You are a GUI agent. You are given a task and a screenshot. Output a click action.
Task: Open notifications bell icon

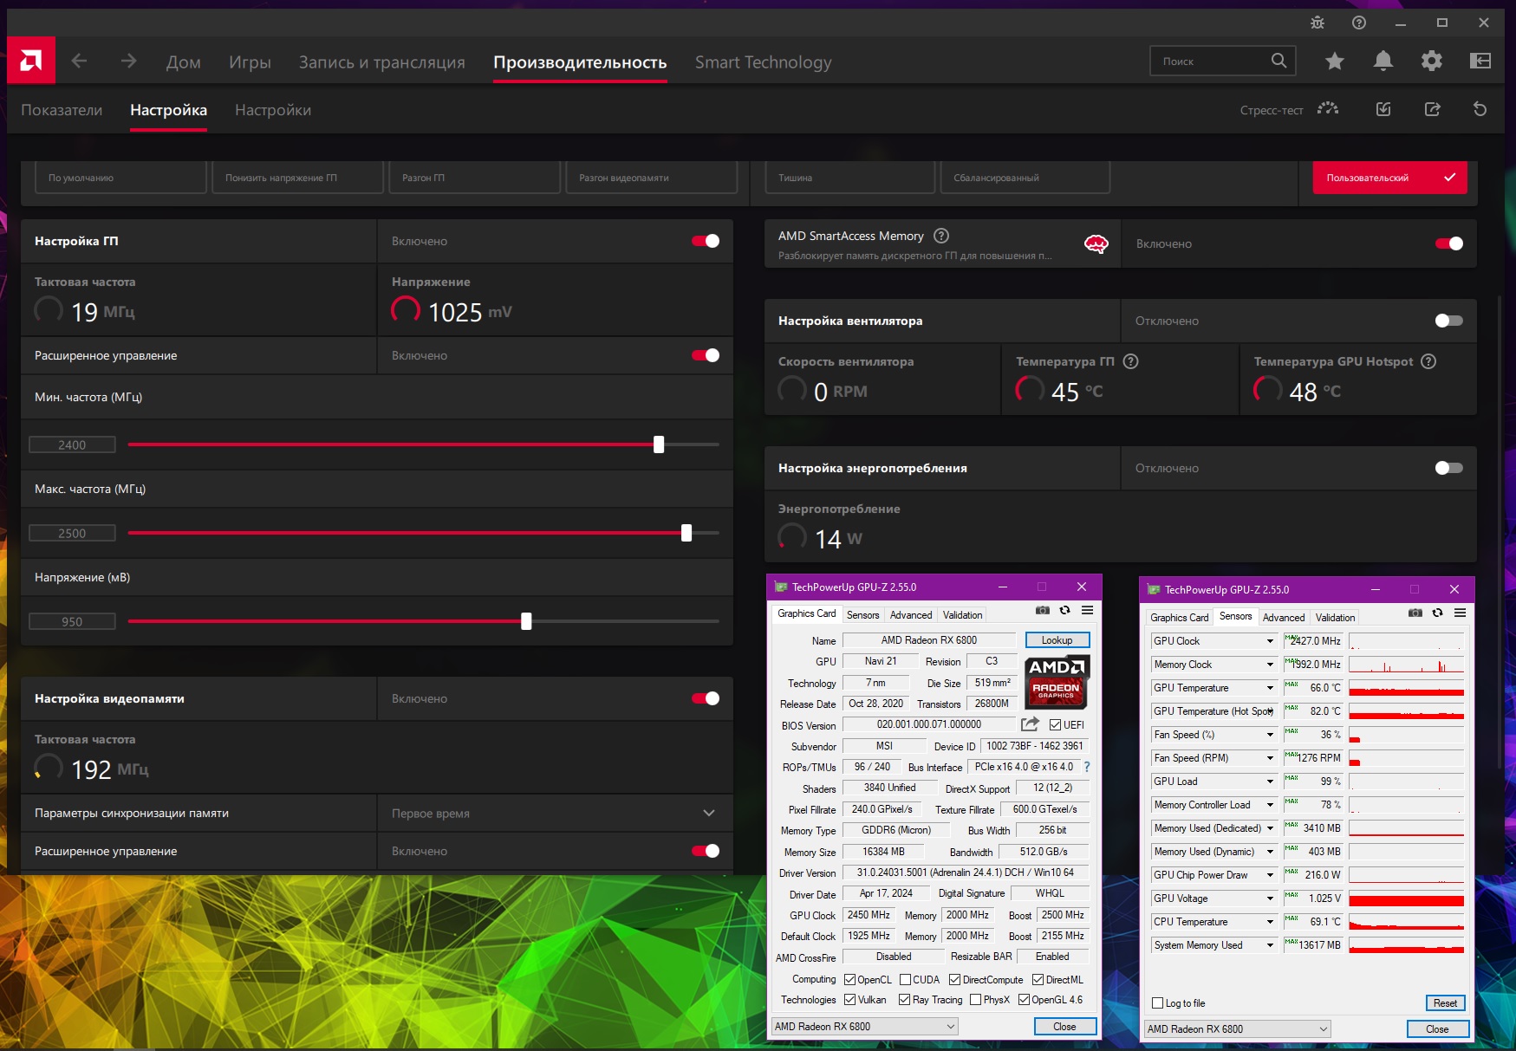point(1383,61)
